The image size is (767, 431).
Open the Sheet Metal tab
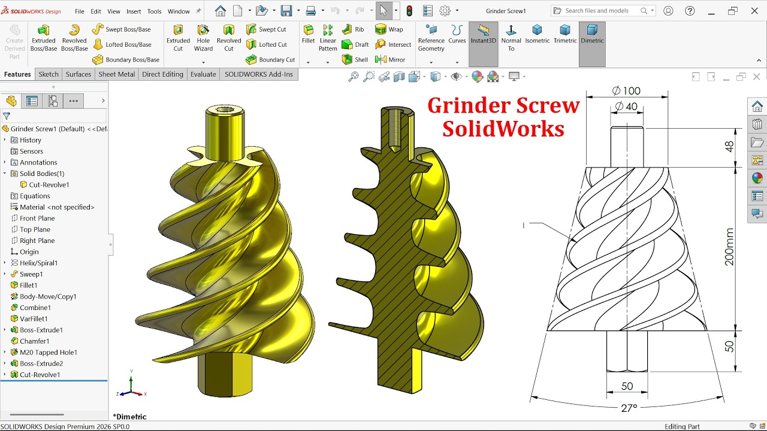(x=117, y=74)
